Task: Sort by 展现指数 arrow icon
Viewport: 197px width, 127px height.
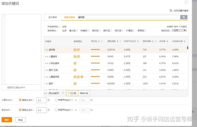Action: [x=117, y=41]
